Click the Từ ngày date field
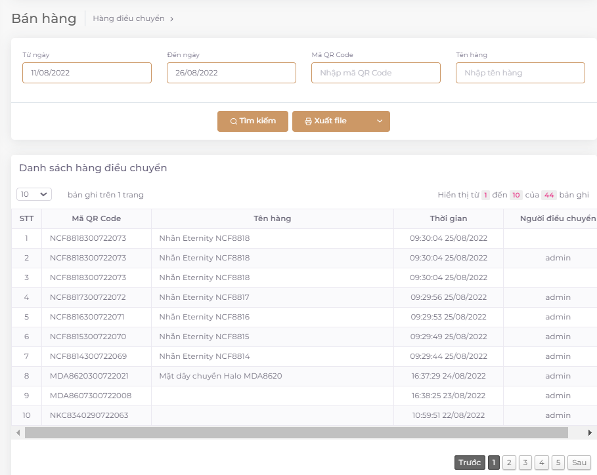This screenshot has height=475, width=597. click(x=87, y=73)
